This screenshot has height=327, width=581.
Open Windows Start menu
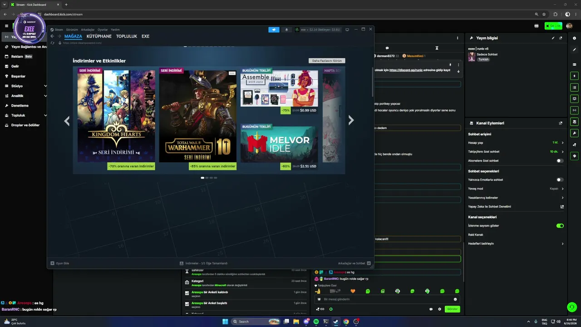coord(225,322)
